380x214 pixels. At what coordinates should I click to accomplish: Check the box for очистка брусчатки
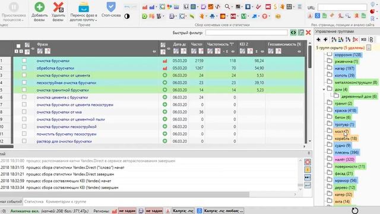pyautogui.click(x=24, y=61)
